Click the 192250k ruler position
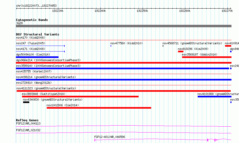The height and width of the screenshot is (143, 239). click(x=142, y=11)
